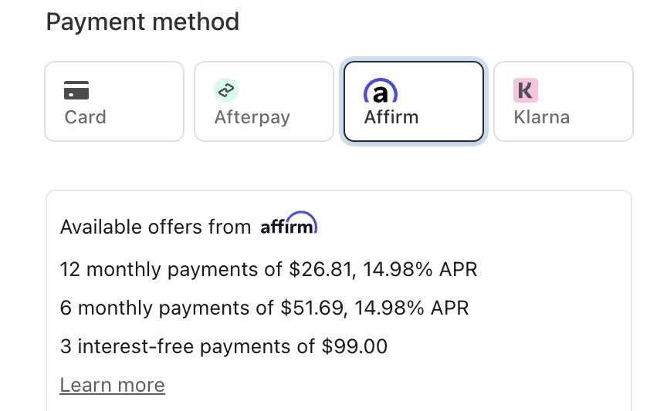Click the Payment method heading
Viewport: 650px width, 411px height.
point(143,22)
